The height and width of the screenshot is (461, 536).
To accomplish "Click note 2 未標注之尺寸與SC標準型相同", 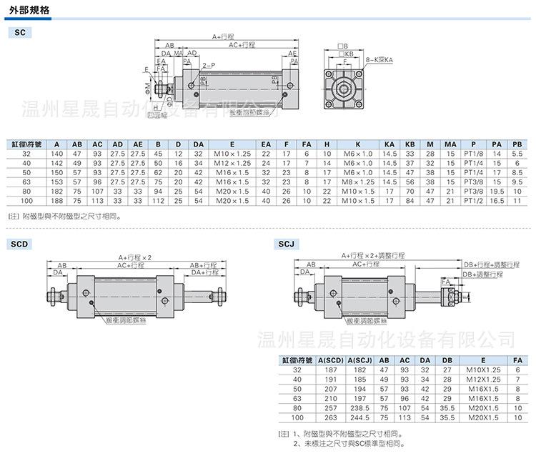I will (349, 444).
